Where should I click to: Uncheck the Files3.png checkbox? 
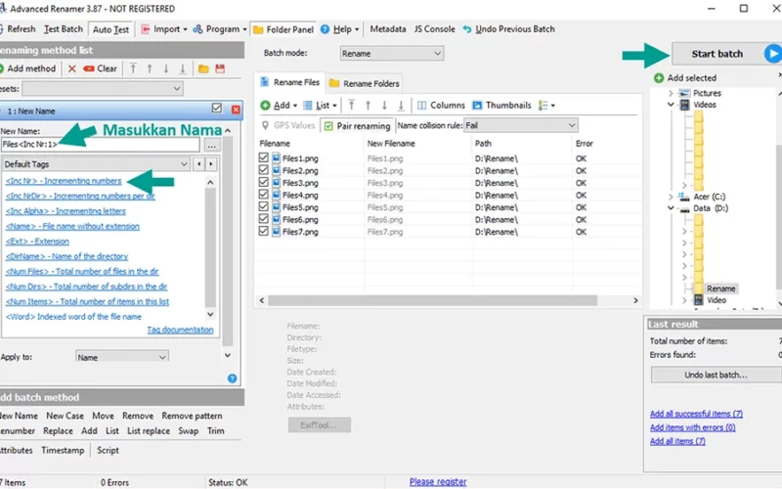263,182
